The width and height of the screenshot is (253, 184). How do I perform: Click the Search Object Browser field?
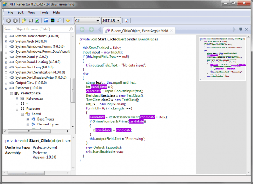click(x=39, y=29)
